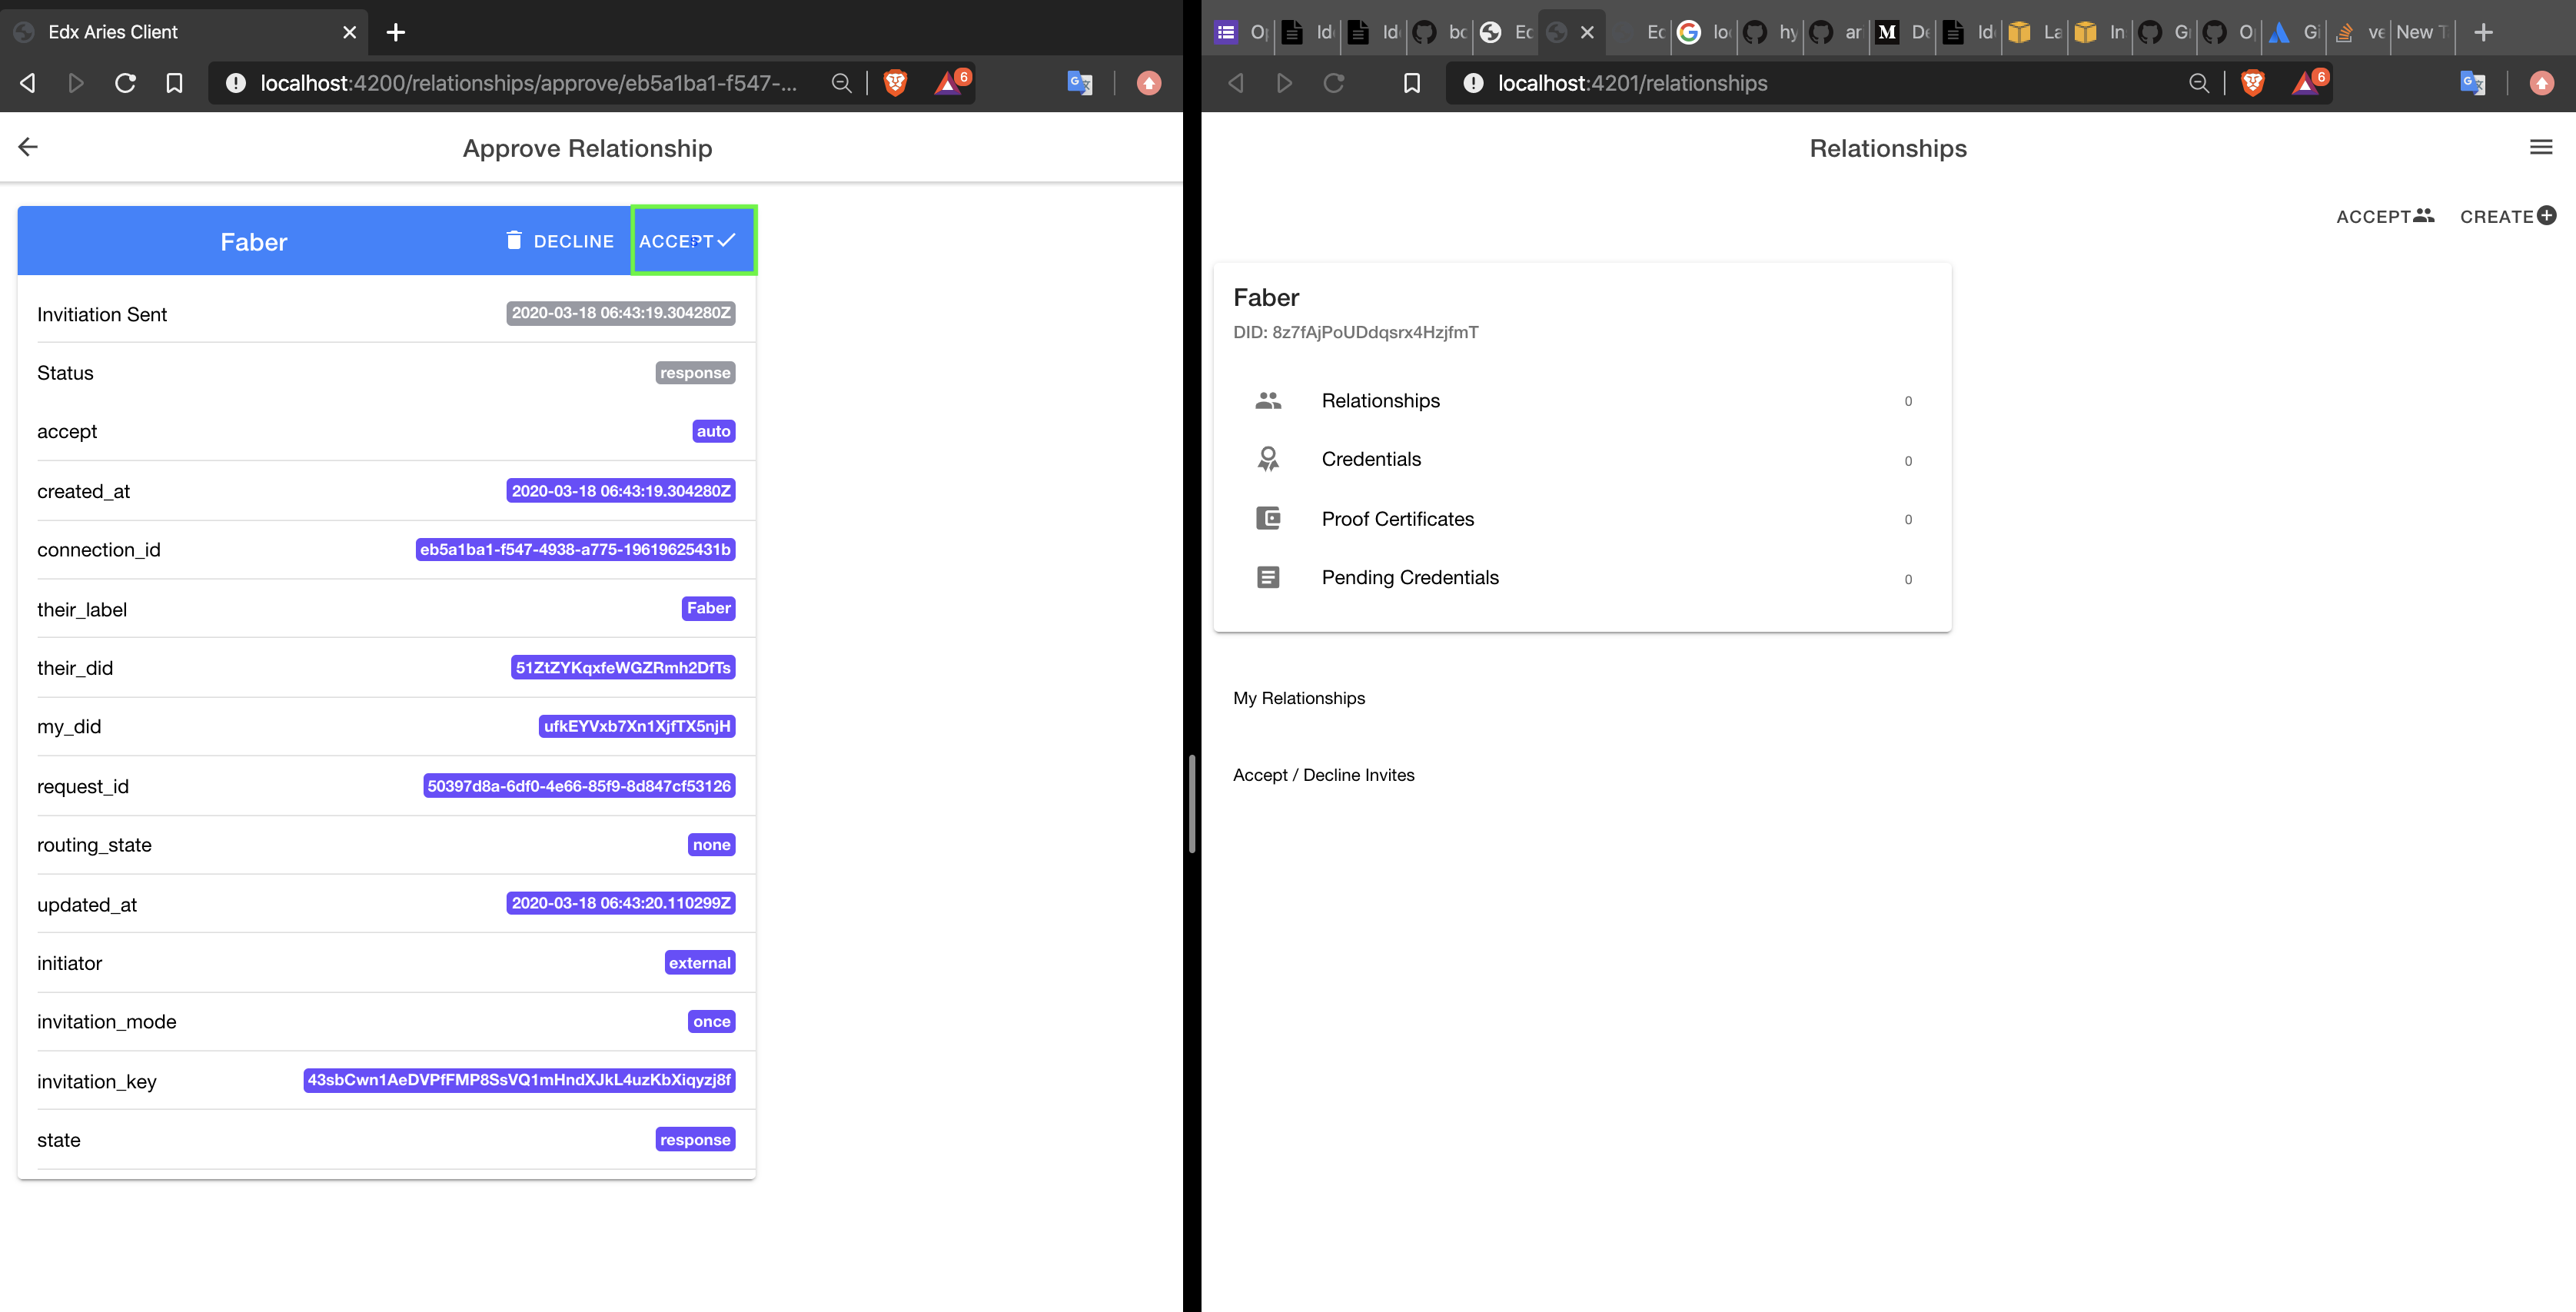This screenshot has width=2576, height=1312.
Task: Click ACCEPT people button on Relationships page
Action: click(2384, 216)
